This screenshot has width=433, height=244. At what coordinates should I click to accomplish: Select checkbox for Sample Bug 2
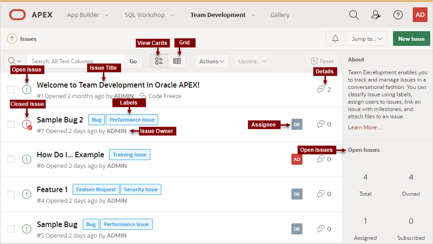11,124
